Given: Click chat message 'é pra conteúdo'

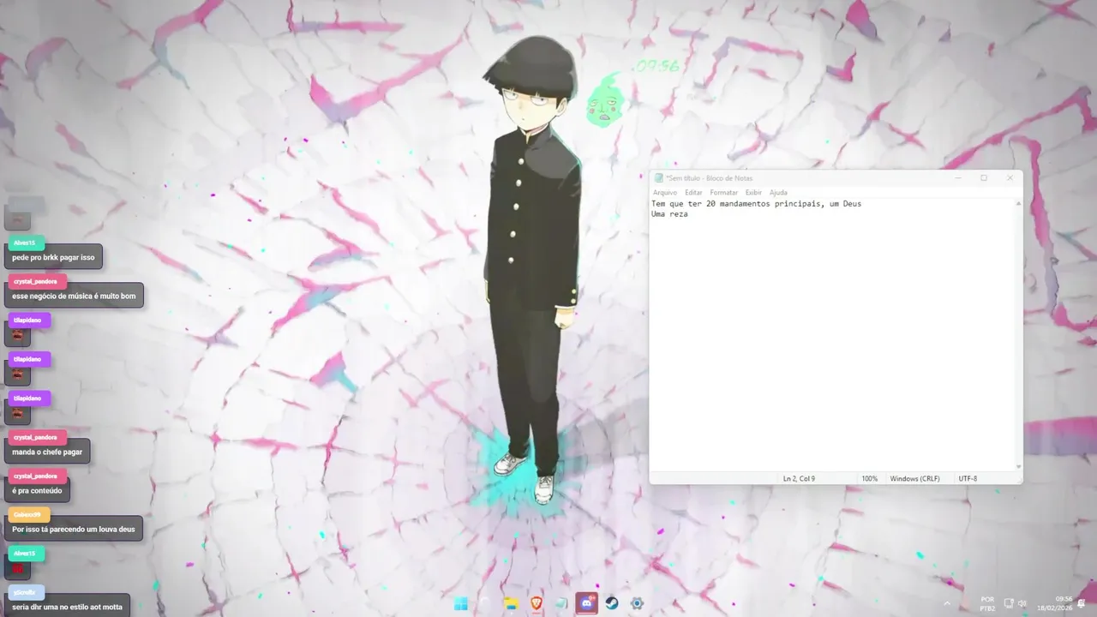Looking at the screenshot, I should point(37,491).
